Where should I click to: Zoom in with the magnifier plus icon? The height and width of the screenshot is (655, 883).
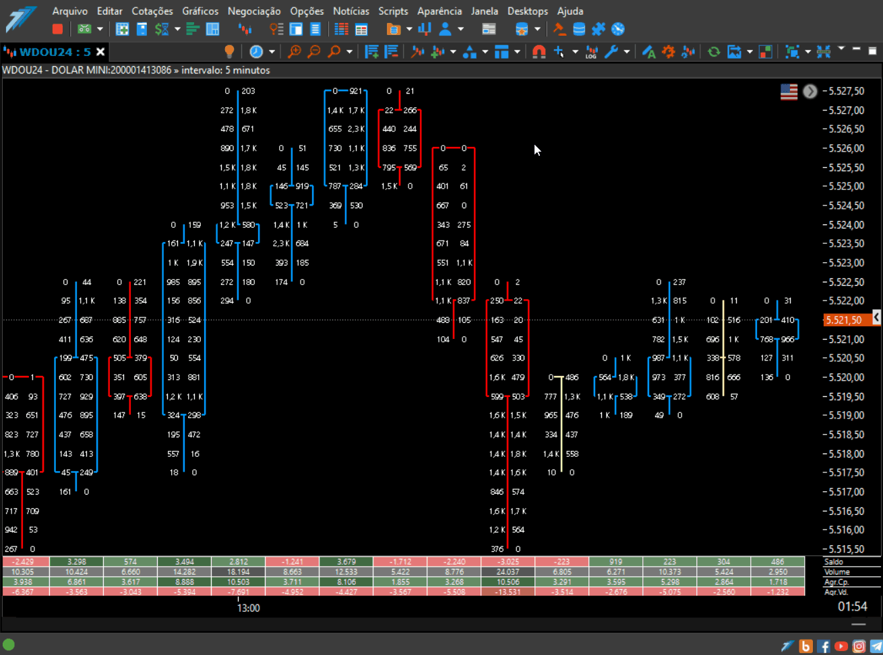click(x=295, y=51)
